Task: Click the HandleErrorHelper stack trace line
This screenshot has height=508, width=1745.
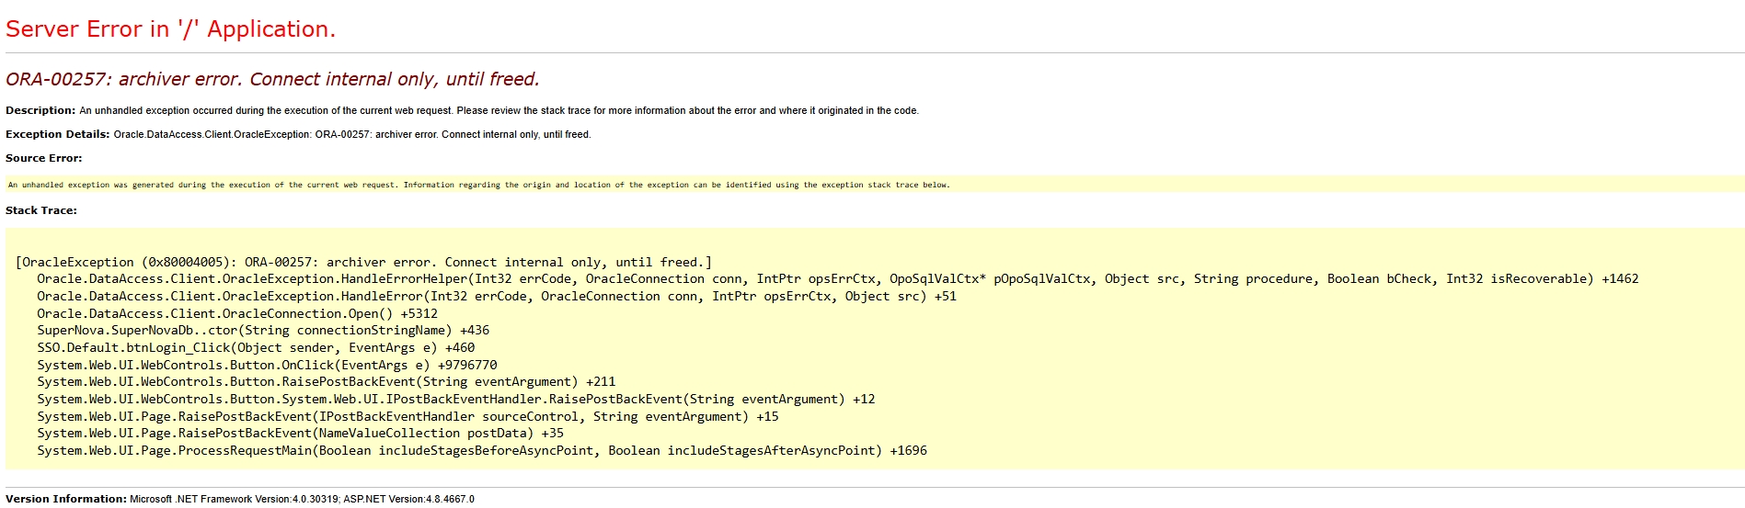Action: (837, 278)
